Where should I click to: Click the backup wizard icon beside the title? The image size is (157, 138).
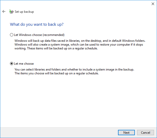[x=11, y=11]
